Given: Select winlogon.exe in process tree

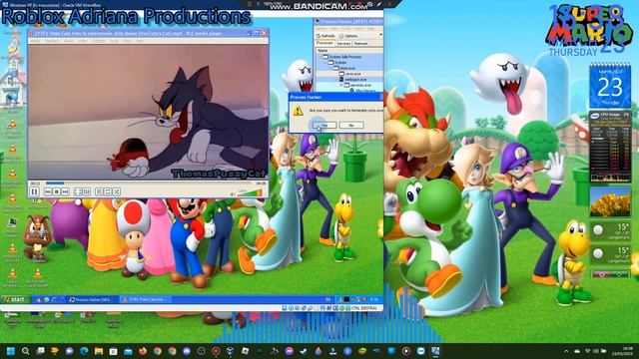Looking at the screenshot, I should tap(349, 80).
